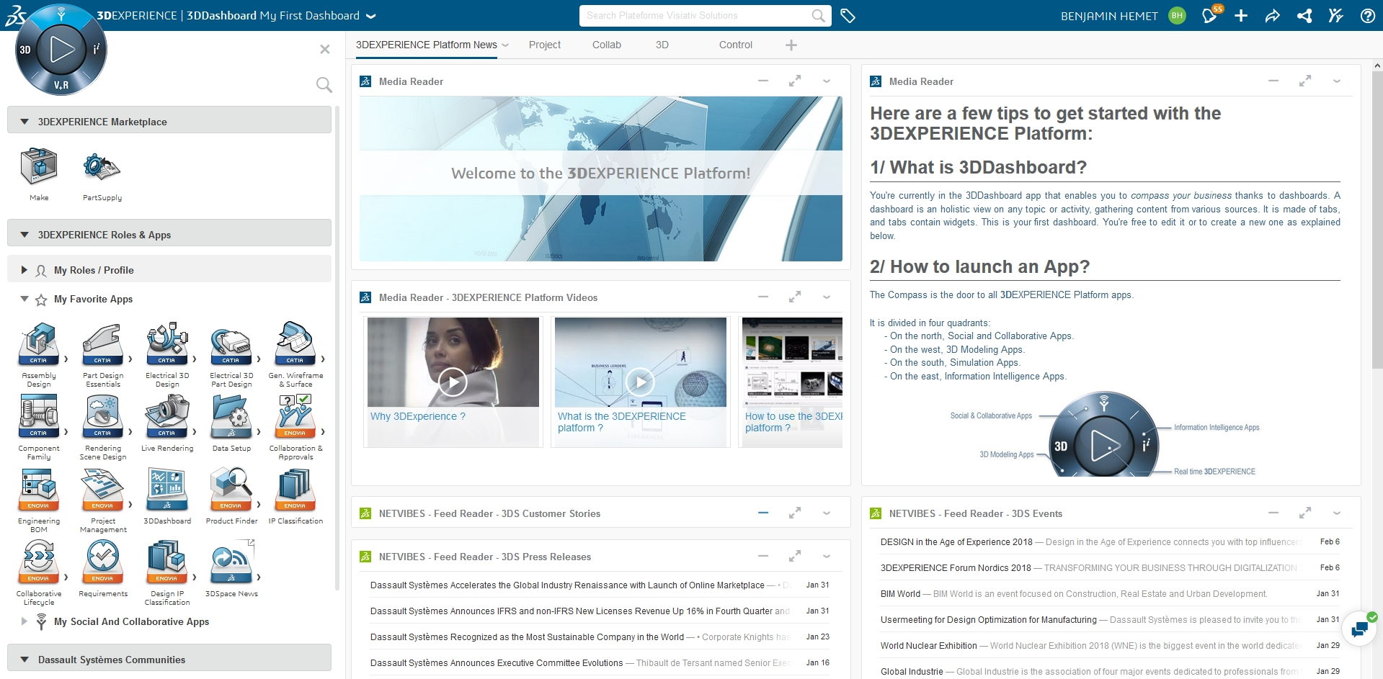
Task: Collapse 3DEXPERIENCE Roles & Apps section
Action: pyautogui.click(x=25, y=235)
